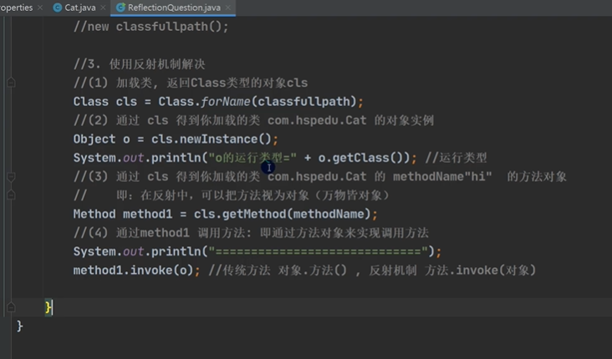
Task: Close the properties file tab
Action: [40, 8]
